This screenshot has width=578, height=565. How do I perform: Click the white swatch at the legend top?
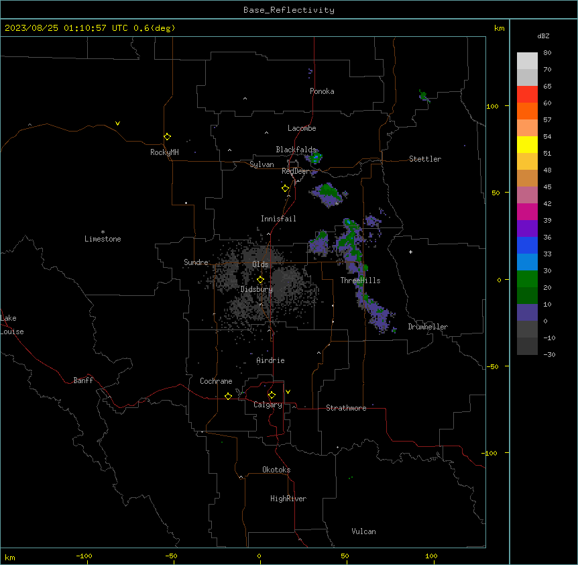(x=527, y=61)
